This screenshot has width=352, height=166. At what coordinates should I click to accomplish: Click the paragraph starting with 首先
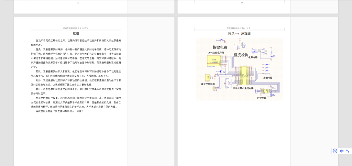tap(76, 58)
